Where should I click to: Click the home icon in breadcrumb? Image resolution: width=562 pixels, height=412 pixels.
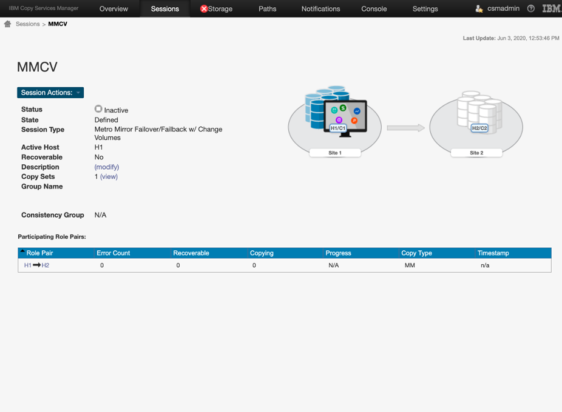point(7,24)
